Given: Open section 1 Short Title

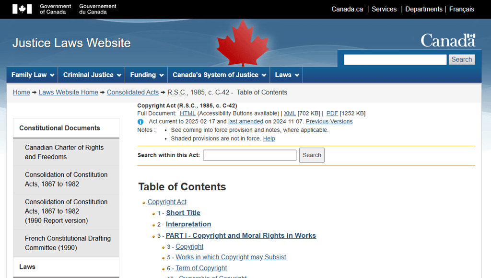Looking at the screenshot, I should pyautogui.click(x=183, y=213).
